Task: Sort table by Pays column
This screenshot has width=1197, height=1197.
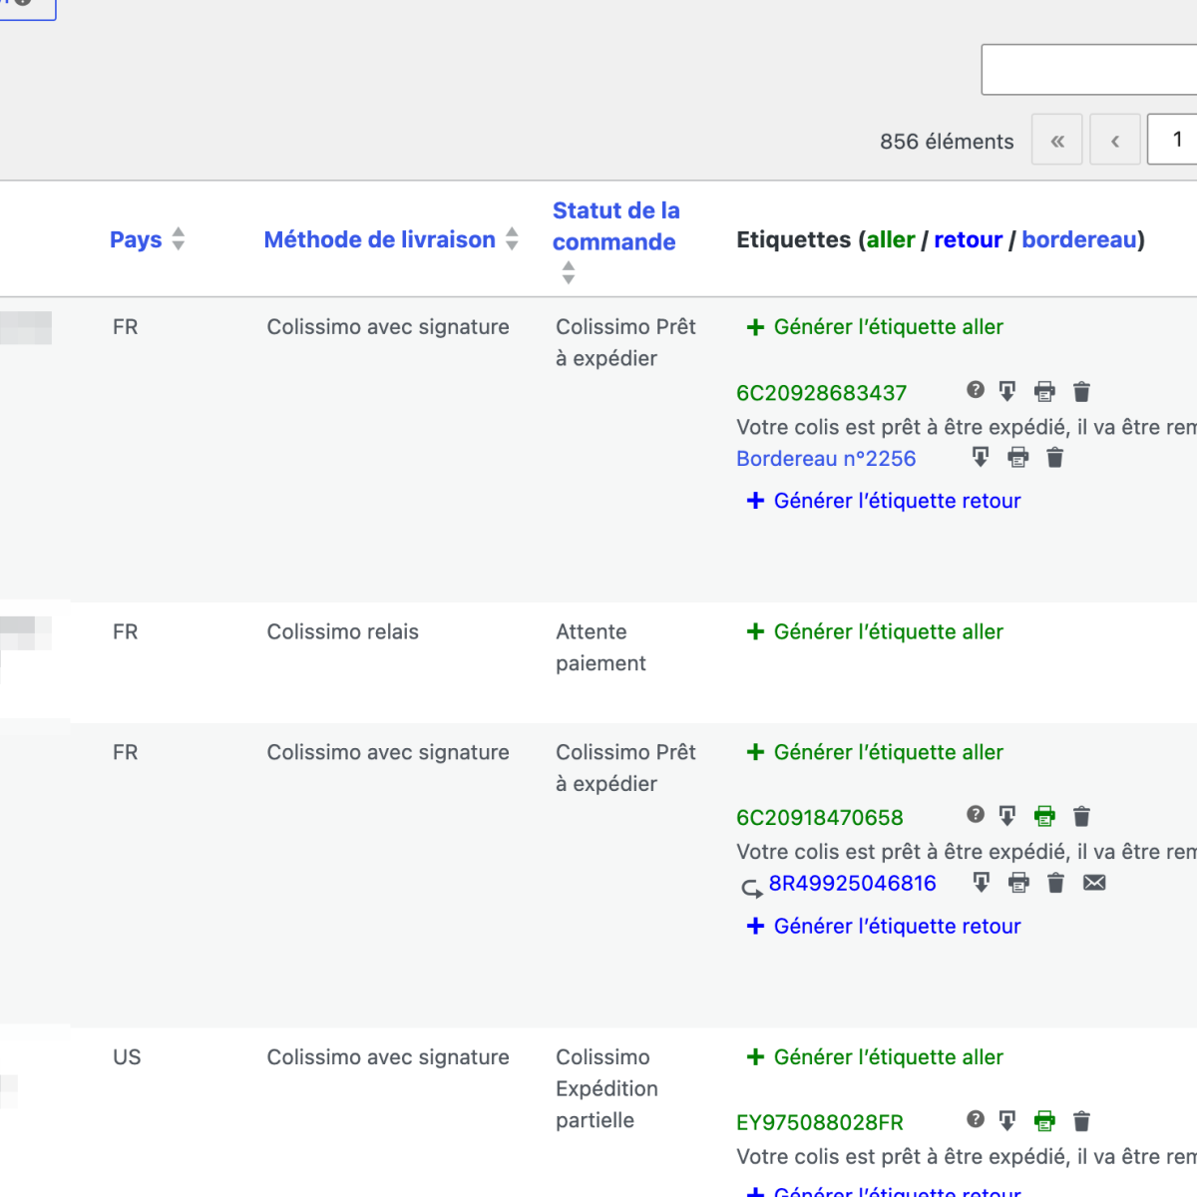Action: tap(148, 239)
